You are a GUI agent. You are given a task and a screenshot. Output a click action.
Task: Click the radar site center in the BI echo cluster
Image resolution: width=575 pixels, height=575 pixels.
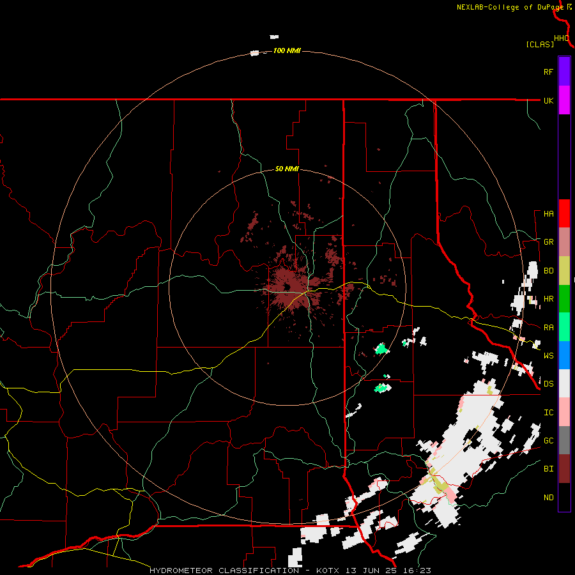287,287
